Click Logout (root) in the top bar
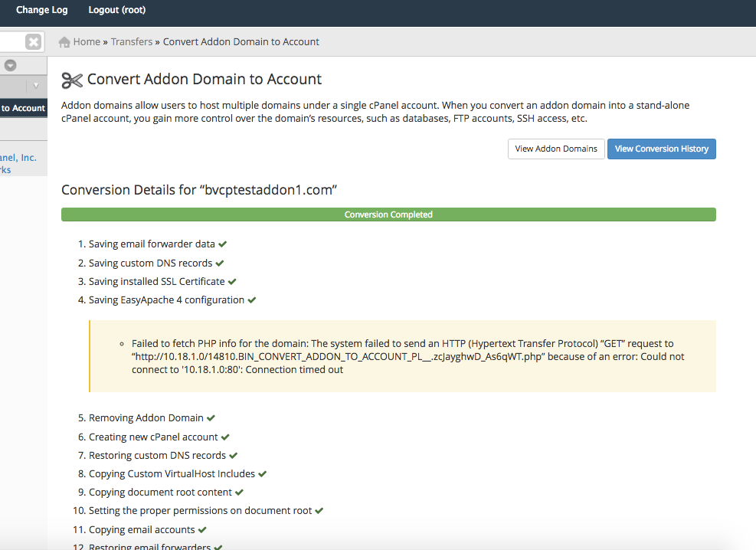Viewport: 756px width, 550px height. 116,10
